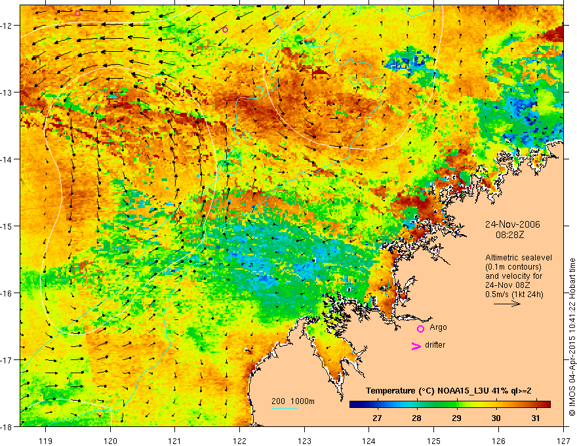
Task: Click the Argo float marker near 121.8°E
Action: click(225, 30)
